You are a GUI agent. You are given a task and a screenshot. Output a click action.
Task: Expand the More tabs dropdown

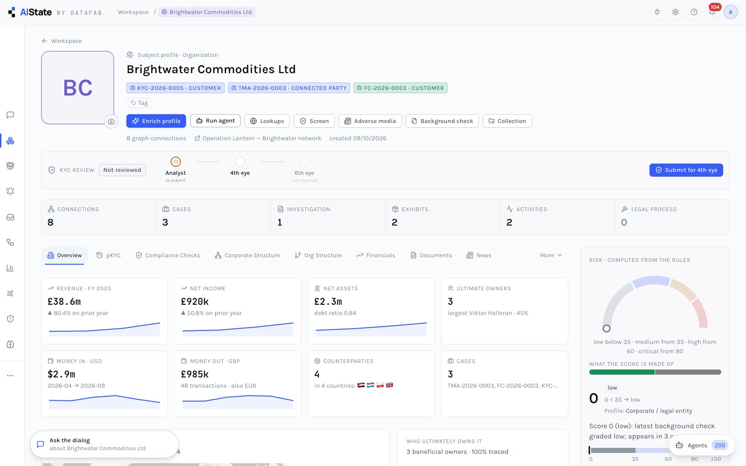(551, 255)
